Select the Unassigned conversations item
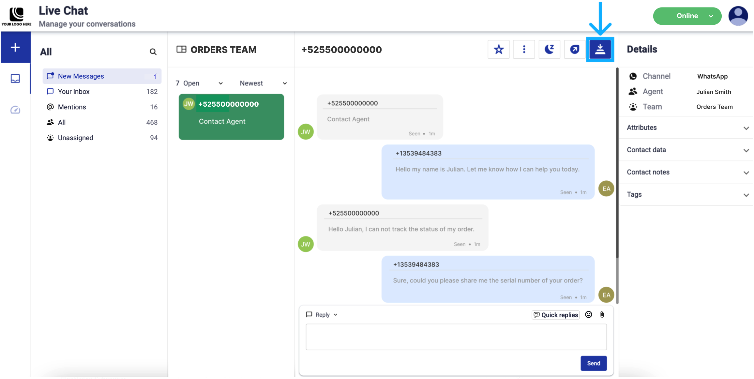The image size is (754, 379). [x=75, y=138]
